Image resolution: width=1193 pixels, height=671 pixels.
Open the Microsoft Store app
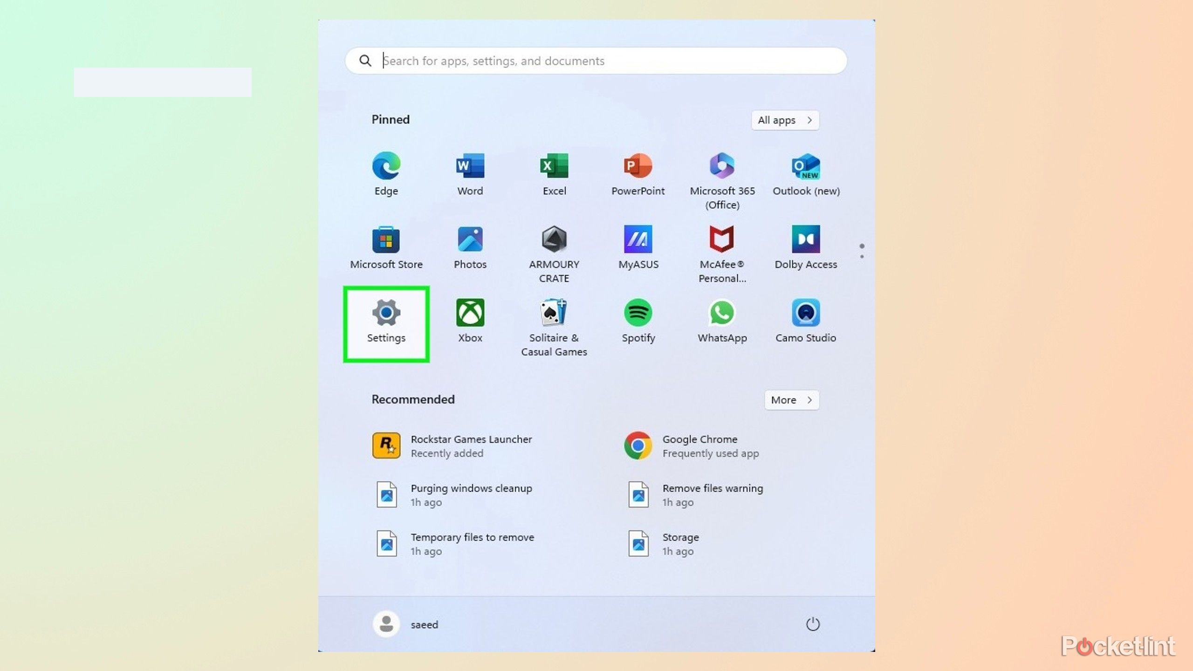pos(386,247)
